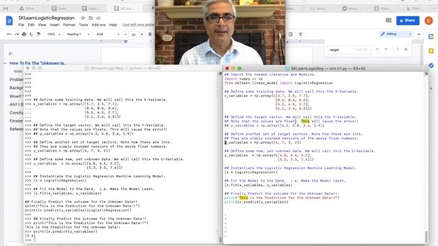Click the red close button of vim window

[x=227, y=68]
